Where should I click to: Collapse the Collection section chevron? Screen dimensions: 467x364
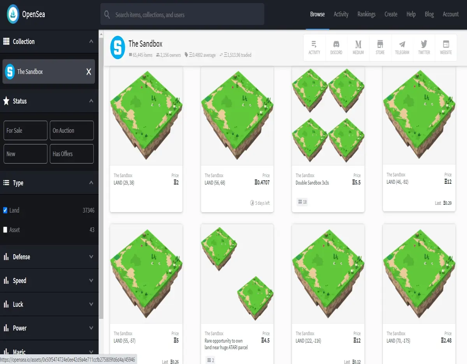(91, 41)
